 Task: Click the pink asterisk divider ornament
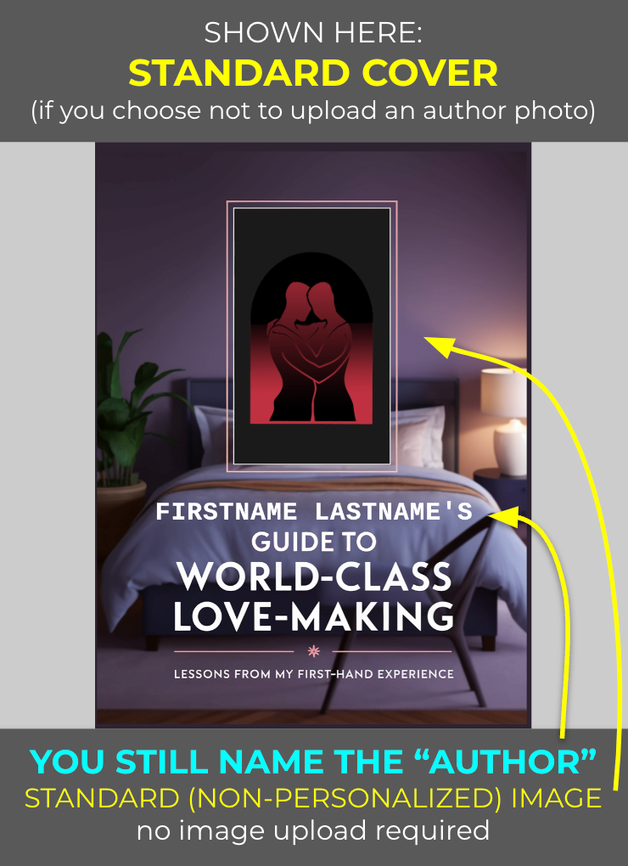[x=313, y=651]
